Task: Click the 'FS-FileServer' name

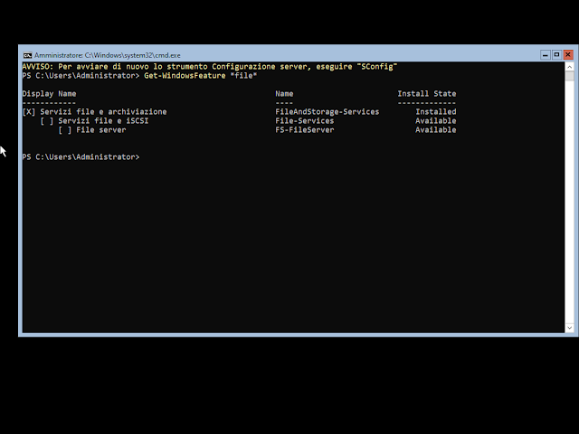Action: coord(305,130)
